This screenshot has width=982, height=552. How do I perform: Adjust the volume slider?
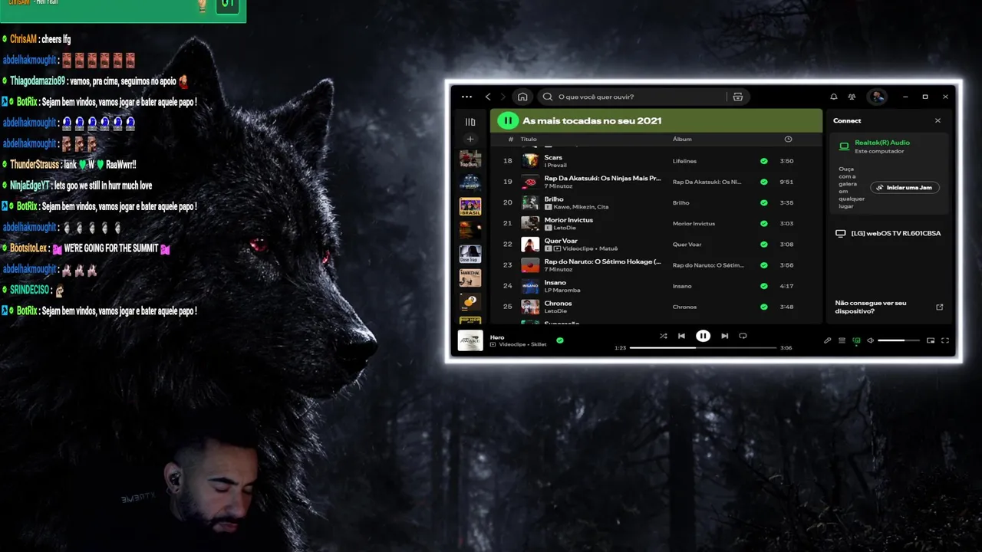tap(898, 340)
